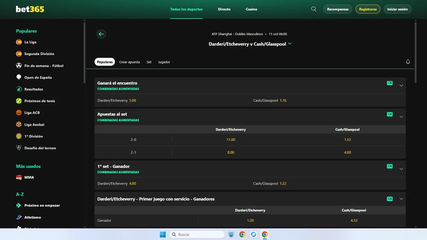Select the Crear apuesta tab
The height and width of the screenshot is (240, 427).
(x=130, y=62)
